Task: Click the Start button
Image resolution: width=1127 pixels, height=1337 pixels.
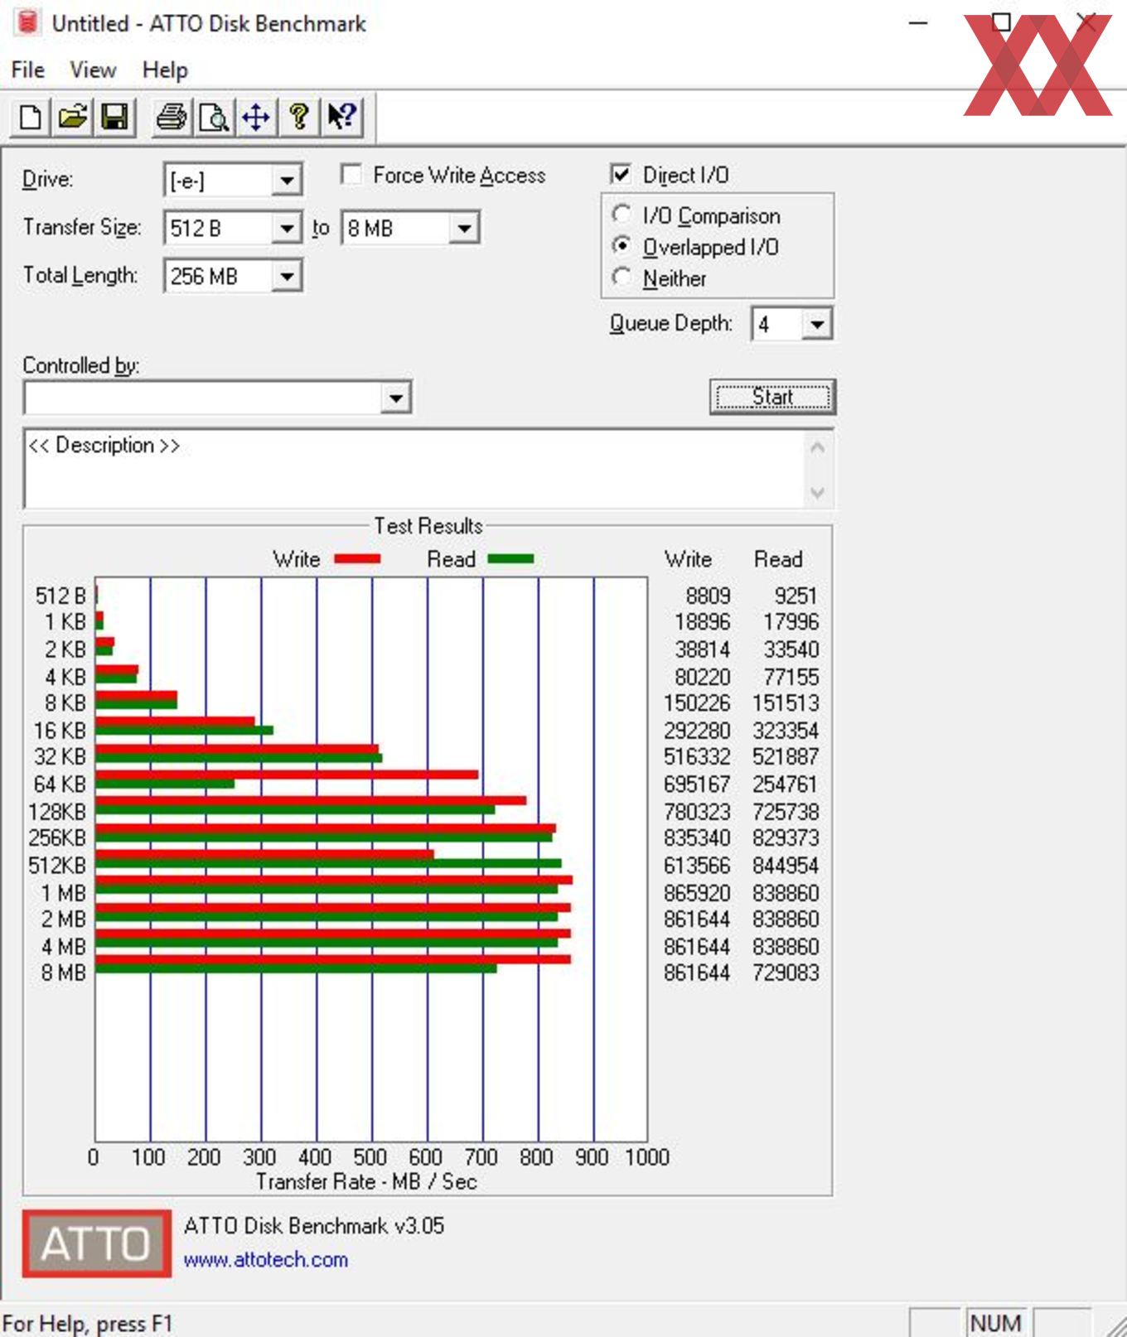Action: pos(772,397)
